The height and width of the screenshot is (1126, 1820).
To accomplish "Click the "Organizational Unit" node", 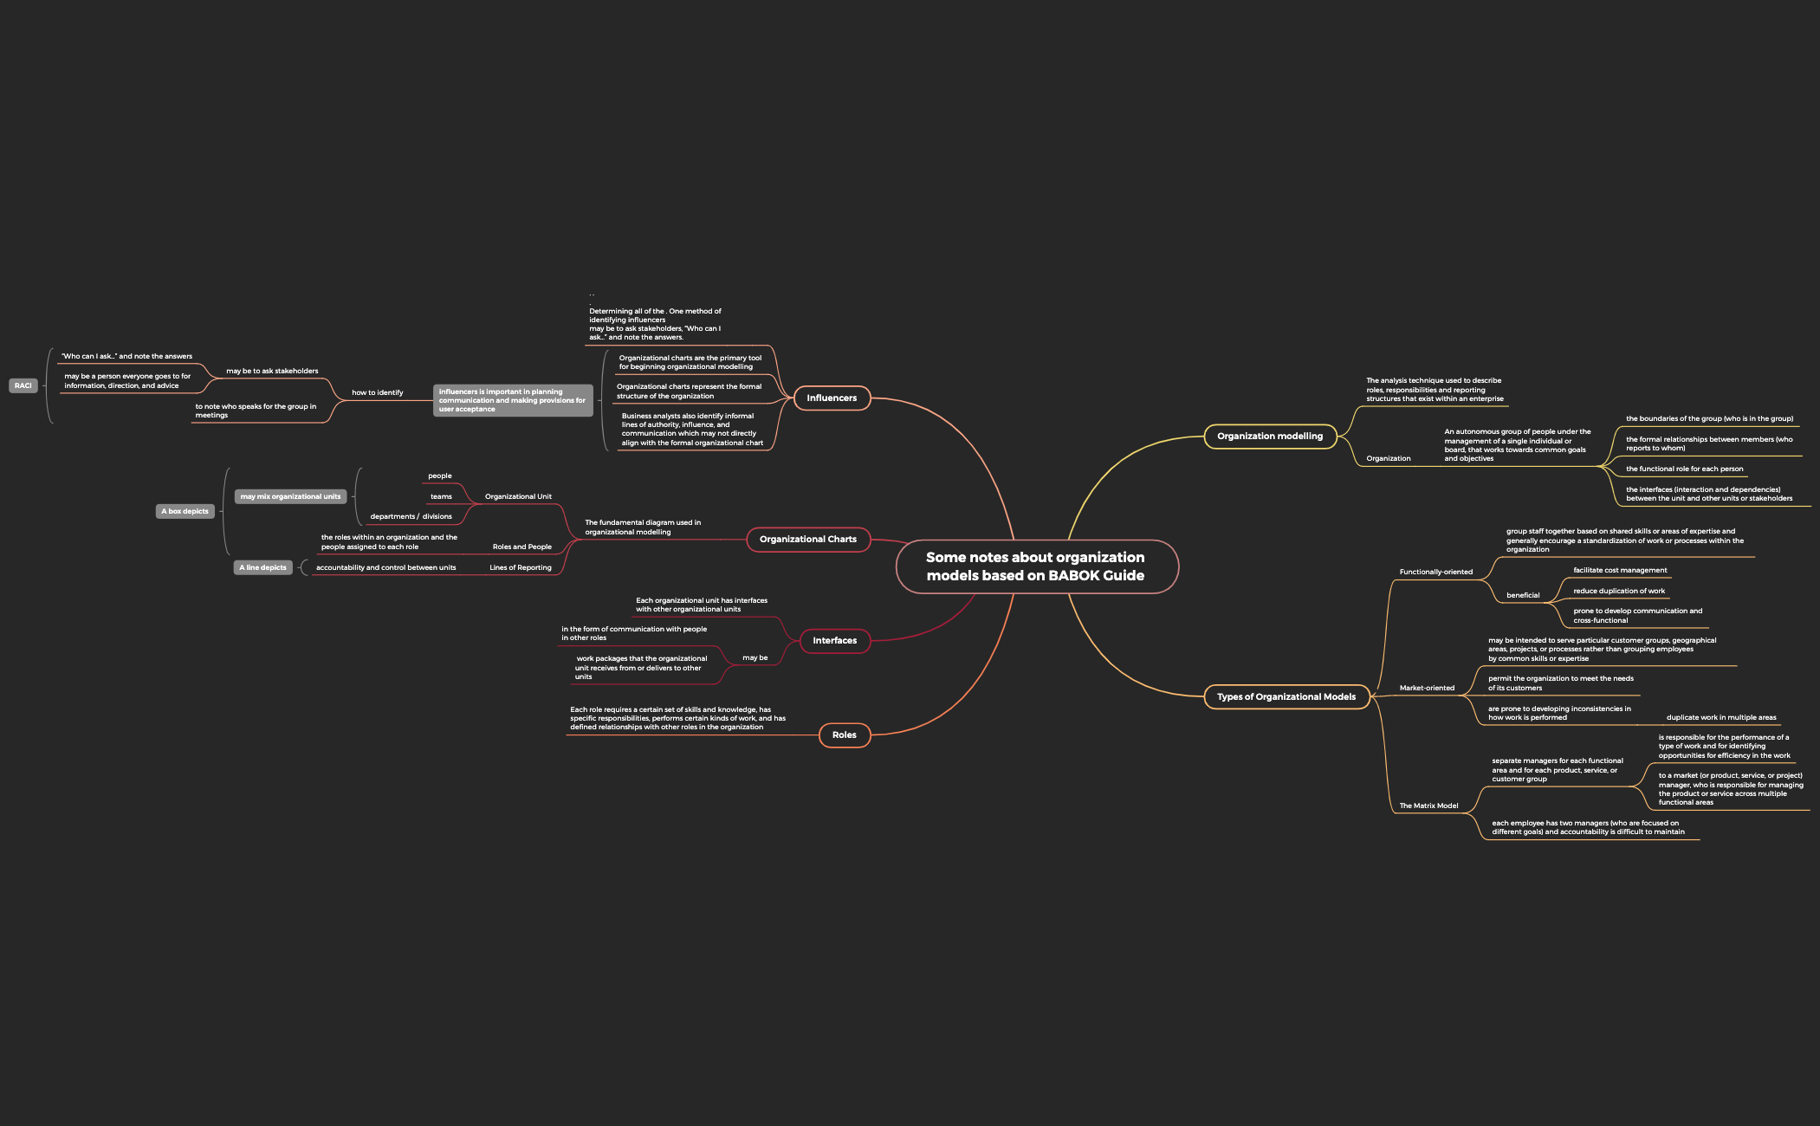I will (x=518, y=495).
